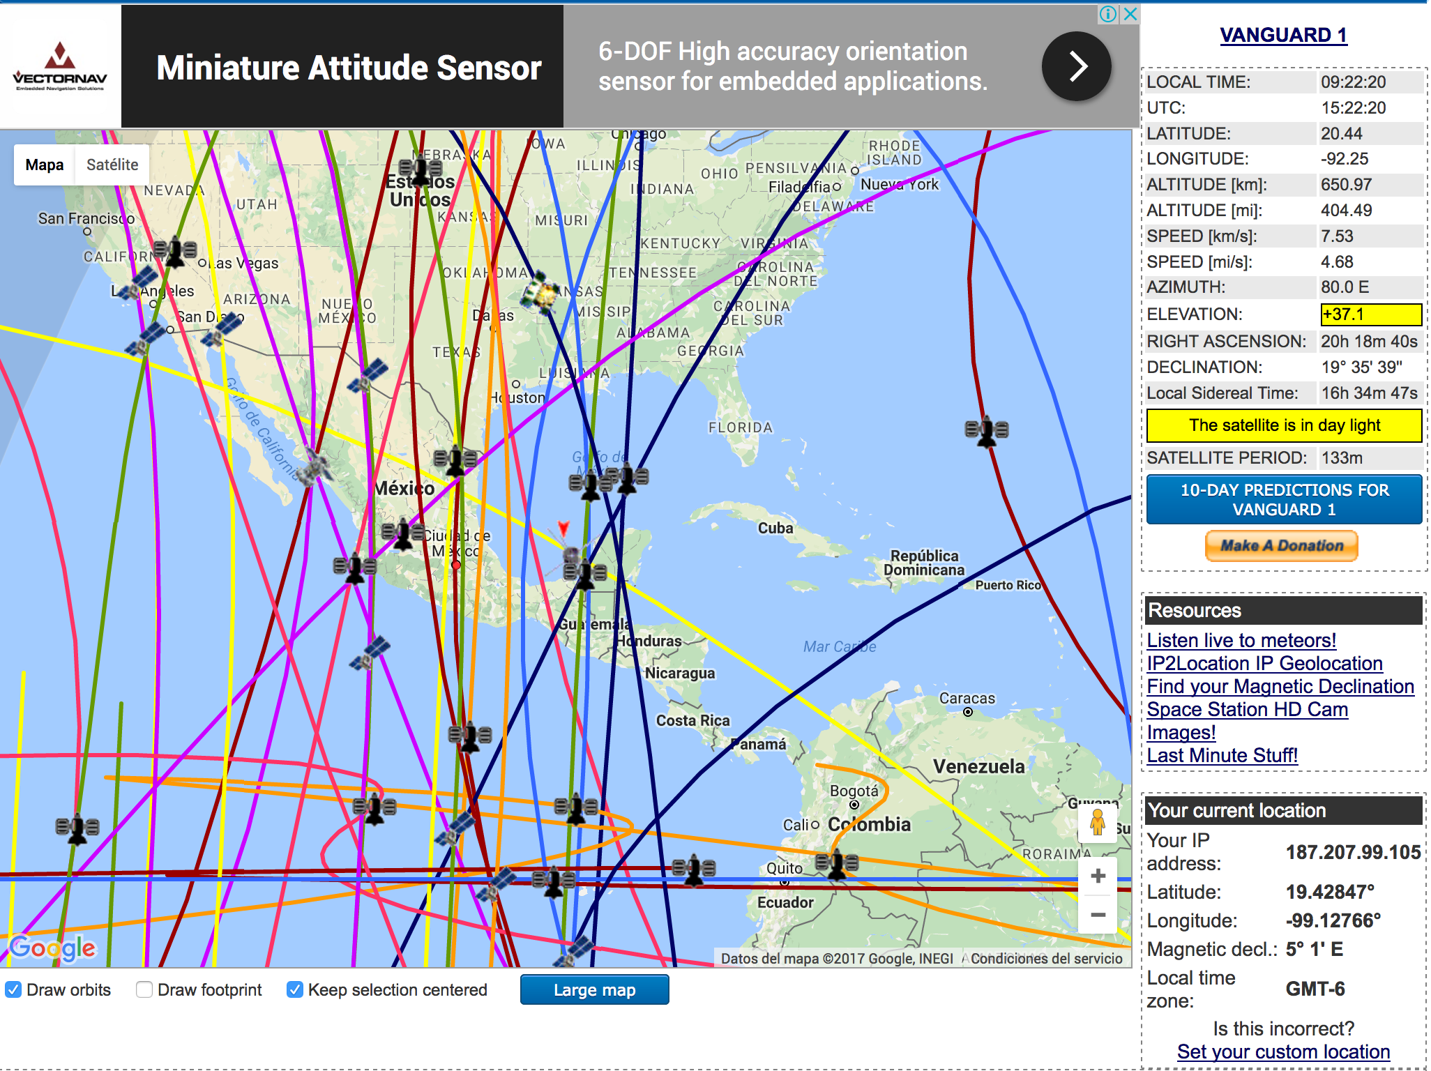Select the blue solar-panel satellite over Texas
The image size is (1431, 1071).
click(368, 376)
